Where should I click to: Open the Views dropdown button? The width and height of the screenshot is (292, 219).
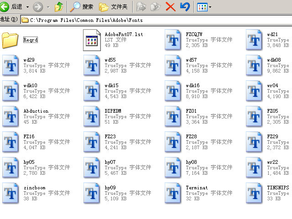204,7
